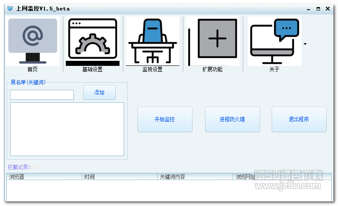Open 关于 monitor chat bubble icon
This screenshot has height=206, width=338.
(x=275, y=41)
